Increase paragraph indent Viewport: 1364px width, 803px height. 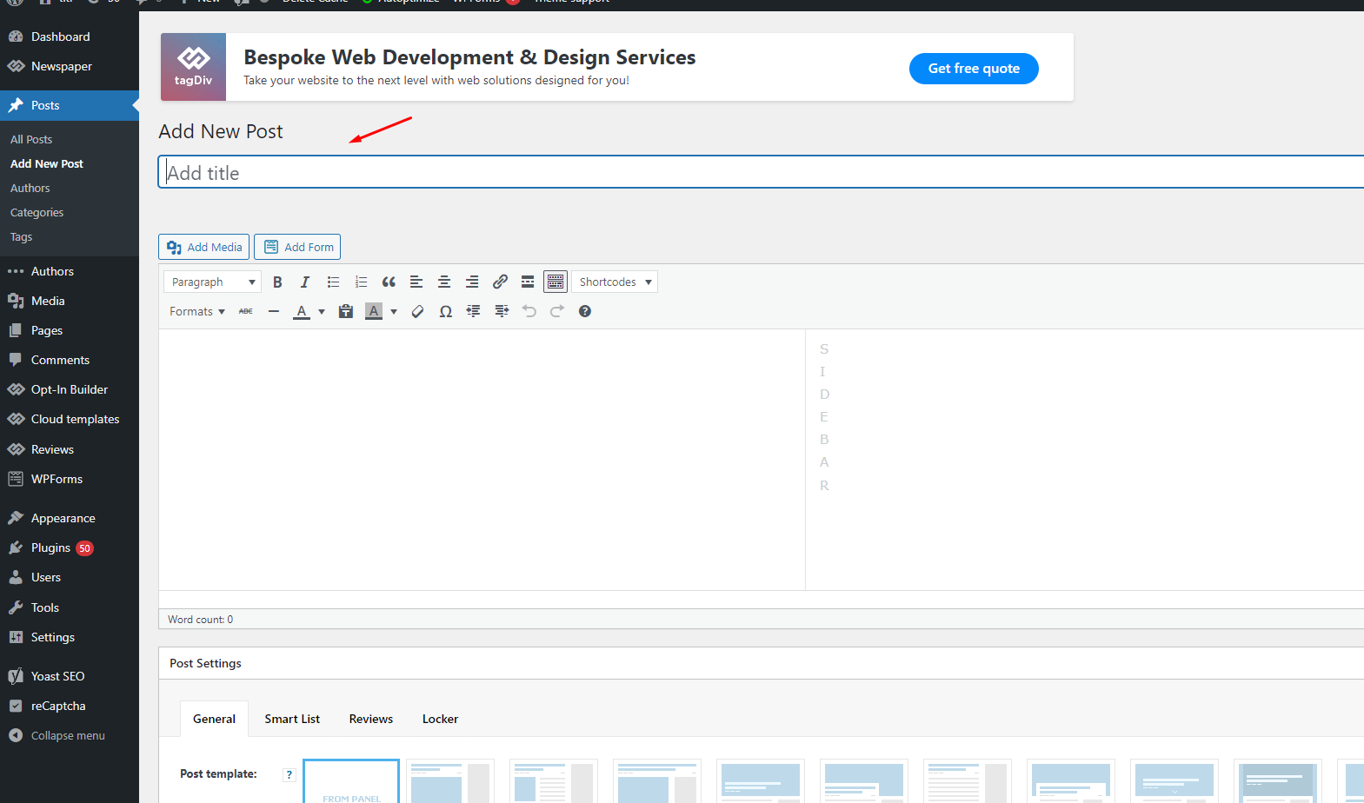502,311
